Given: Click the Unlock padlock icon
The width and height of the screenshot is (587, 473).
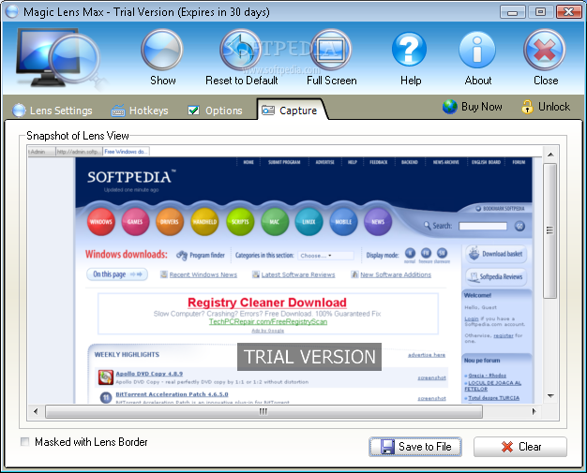Looking at the screenshot, I should coord(527,107).
